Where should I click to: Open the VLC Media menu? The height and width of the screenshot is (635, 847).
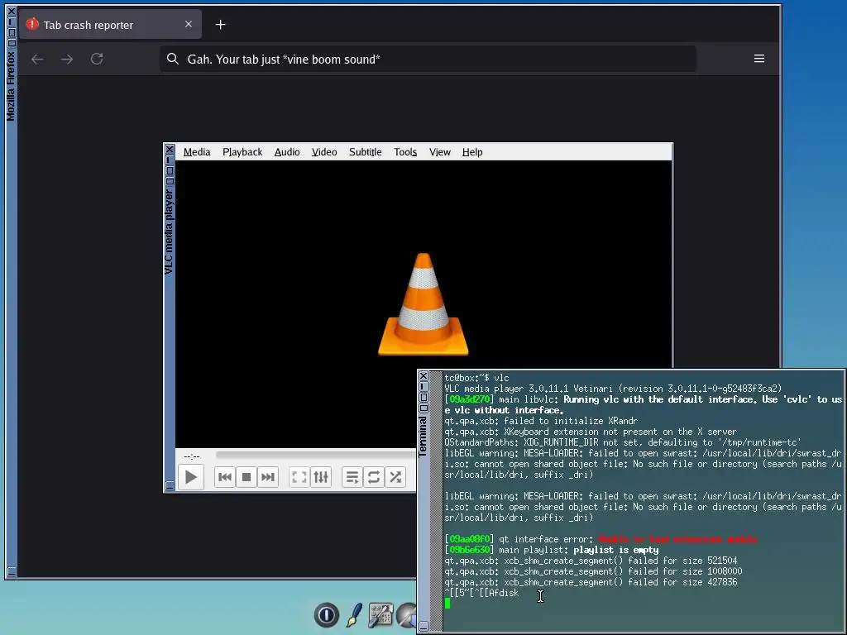pyautogui.click(x=197, y=152)
